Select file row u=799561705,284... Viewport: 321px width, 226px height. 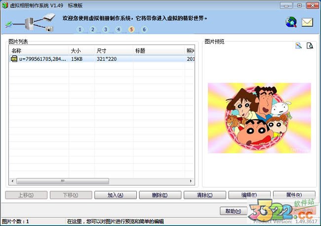pyautogui.click(x=102, y=59)
